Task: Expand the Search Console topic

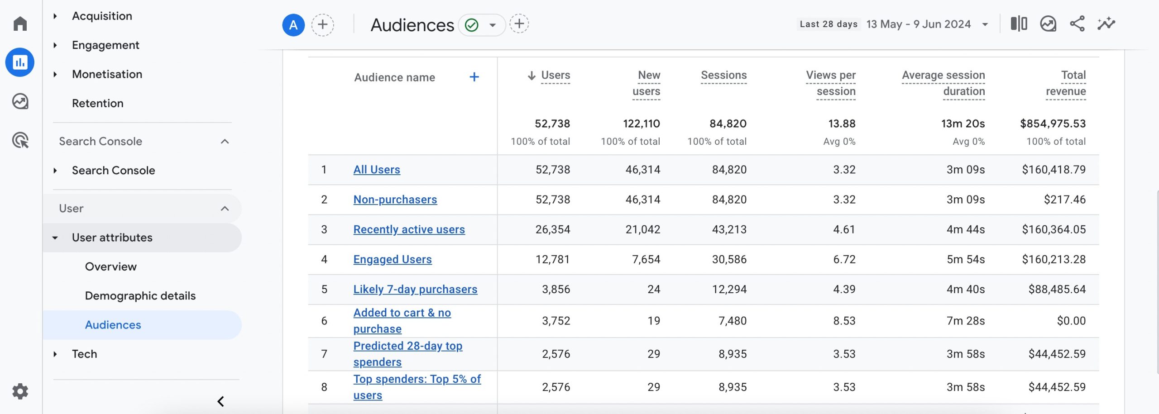Action: 55,171
